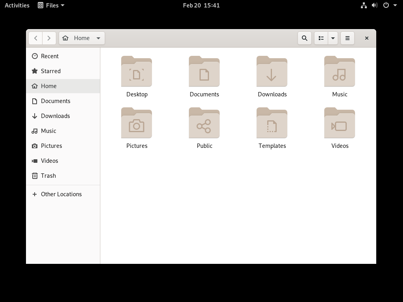
Task: Go to Downloads via the sidebar label
Action: point(55,116)
